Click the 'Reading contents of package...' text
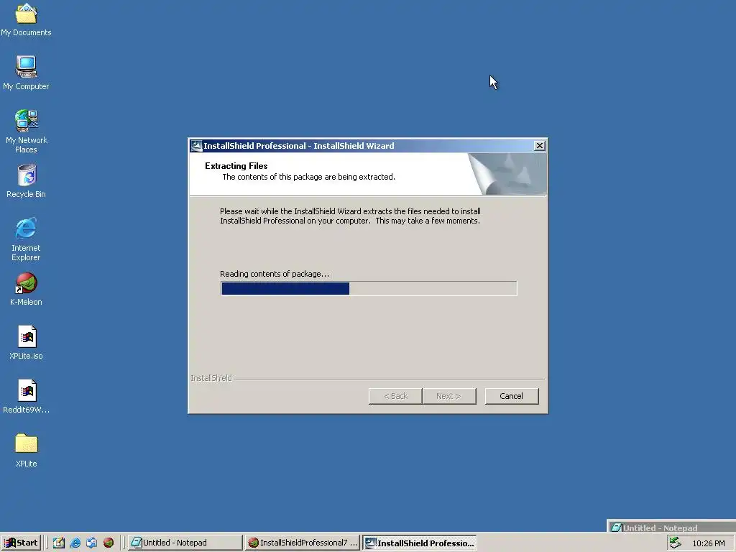 (275, 274)
